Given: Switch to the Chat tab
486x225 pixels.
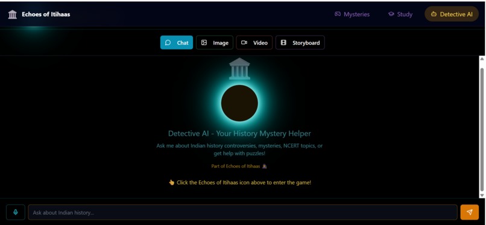Looking at the screenshot, I should point(177,42).
